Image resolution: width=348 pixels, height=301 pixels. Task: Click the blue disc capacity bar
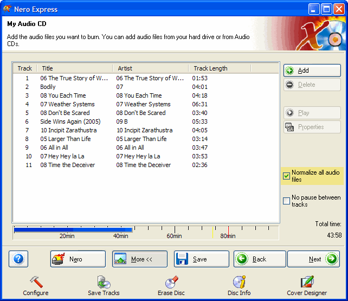coord(73,230)
